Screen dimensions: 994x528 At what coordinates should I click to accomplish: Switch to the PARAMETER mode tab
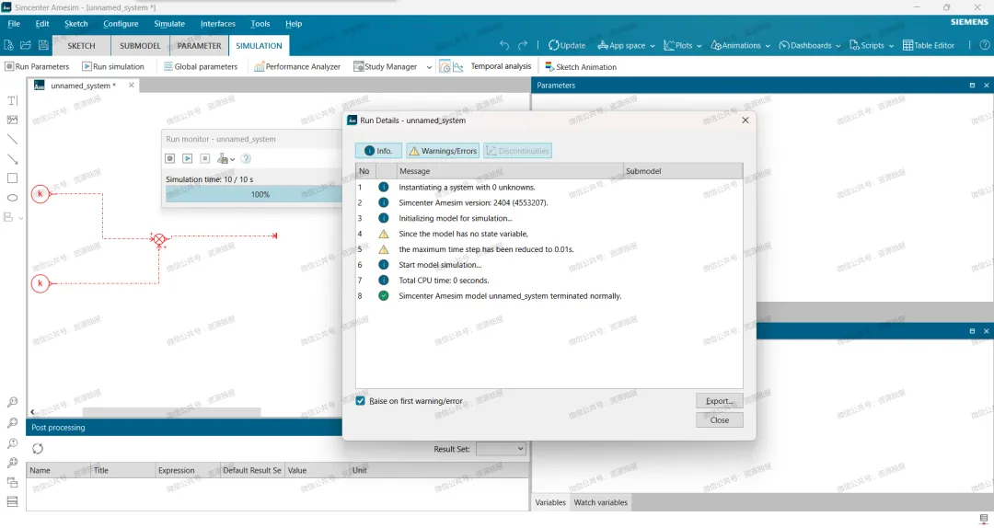tap(199, 46)
